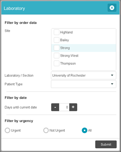This screenshot has width=121, height=152.
Task: Click the Thompson site label
Action: coord(68,63)
